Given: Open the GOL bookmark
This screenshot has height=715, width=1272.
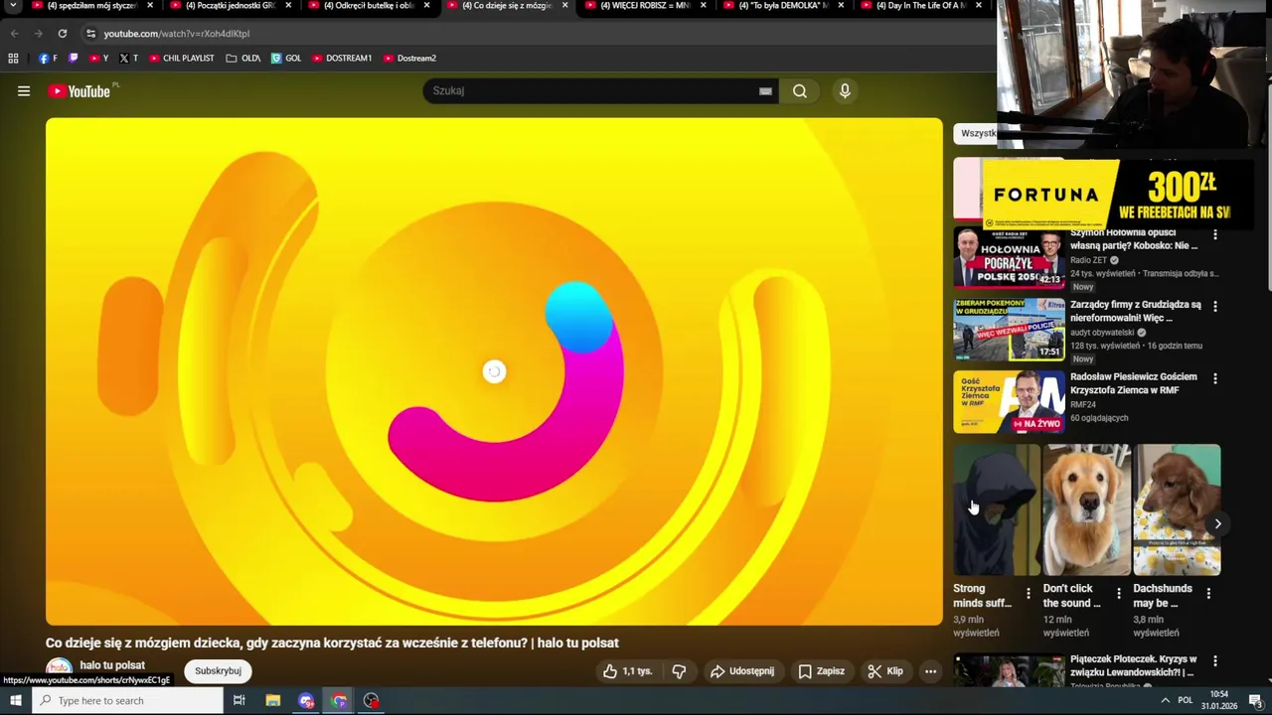Looking at the screenshot, I should click(286, 59).
